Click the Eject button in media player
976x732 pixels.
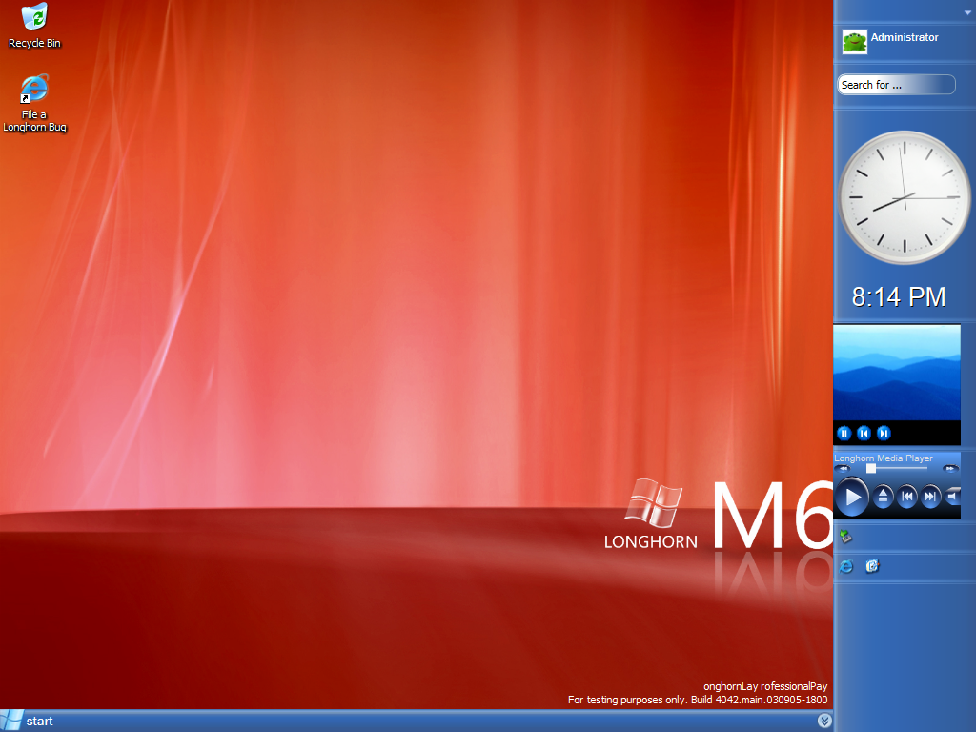(x=883, y=497)
